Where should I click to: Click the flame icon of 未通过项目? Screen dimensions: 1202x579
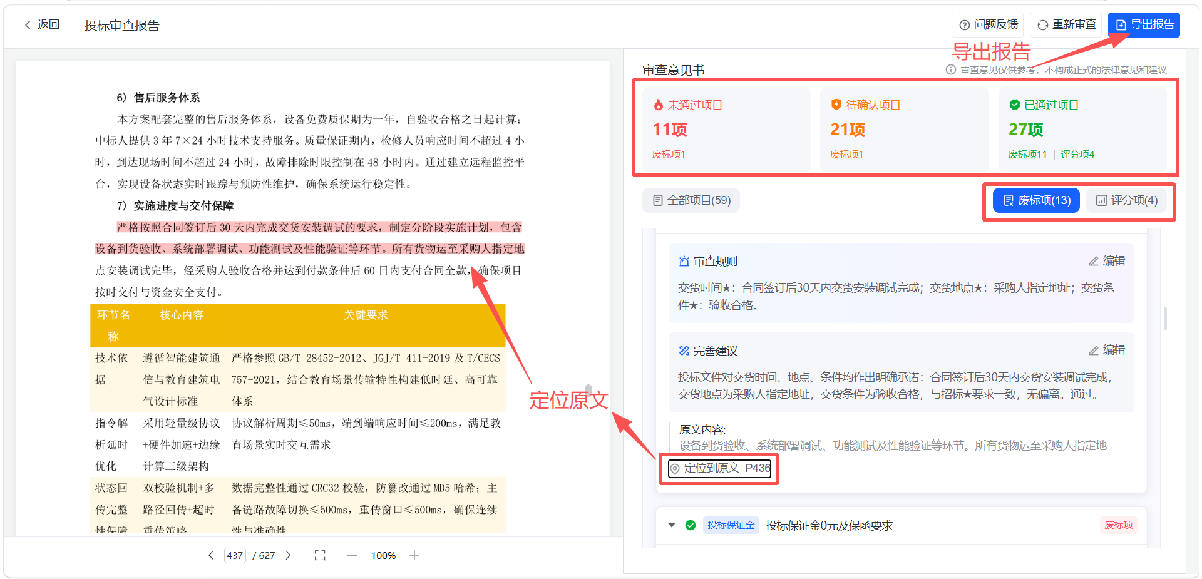coord(658,105)
